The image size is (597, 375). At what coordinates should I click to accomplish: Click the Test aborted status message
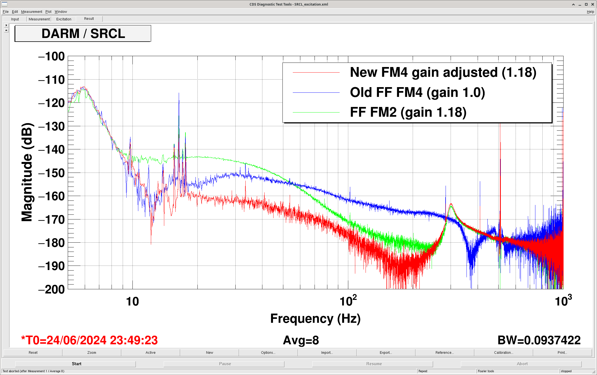pyautogui.click(x=33, y=371)
